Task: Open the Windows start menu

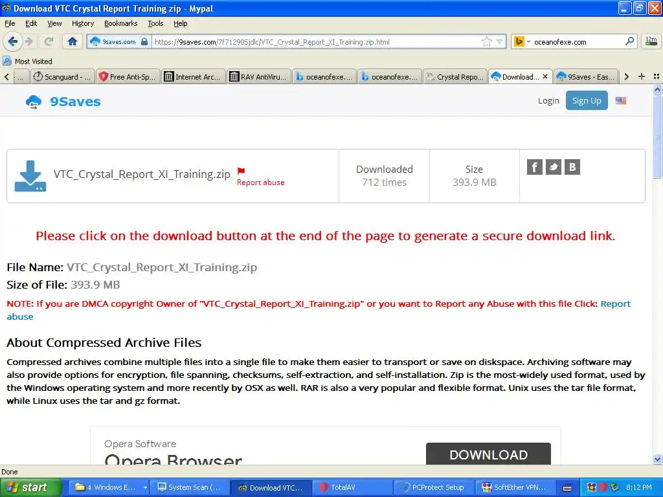Action: point(30,487)
